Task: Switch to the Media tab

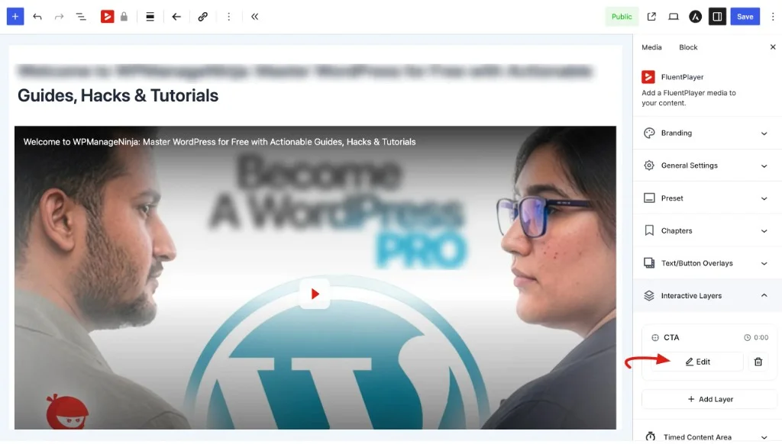Action: pos(651,47)
